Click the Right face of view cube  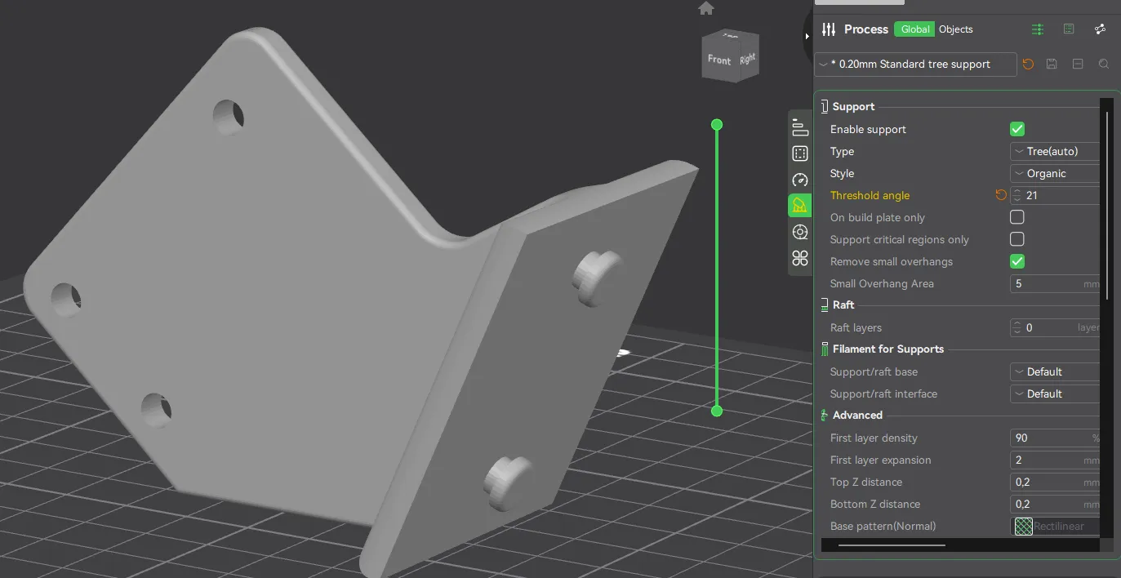pos(748,59)
